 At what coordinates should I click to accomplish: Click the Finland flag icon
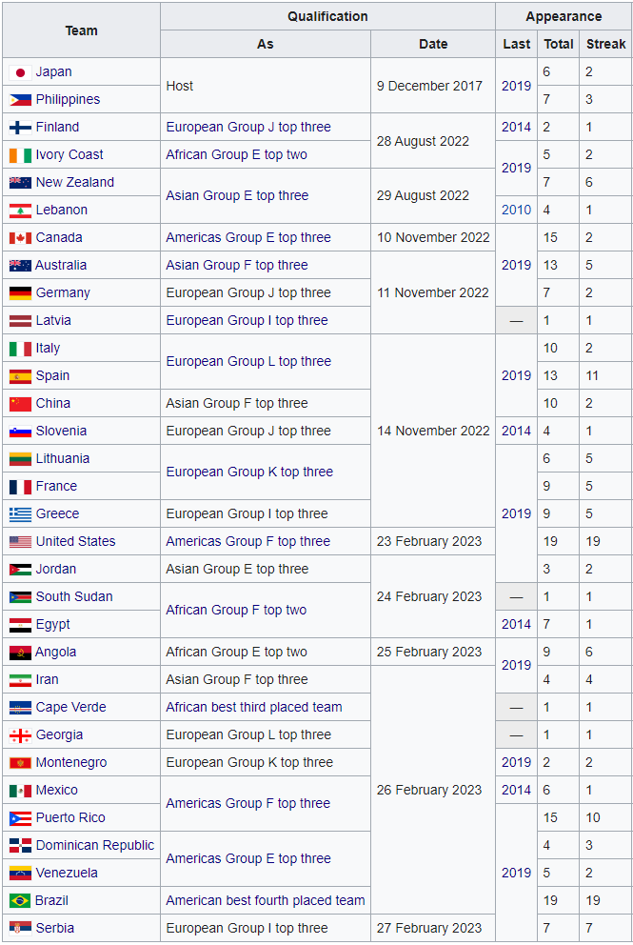pyautogui.click(x=20, y=128)
